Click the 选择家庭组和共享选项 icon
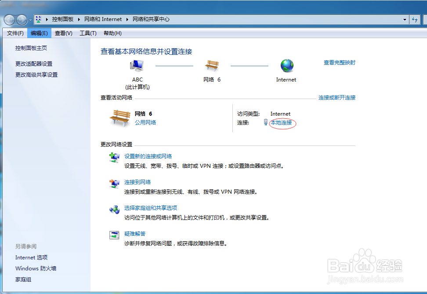Screen dimensions: 427x294 click(114, 209)
